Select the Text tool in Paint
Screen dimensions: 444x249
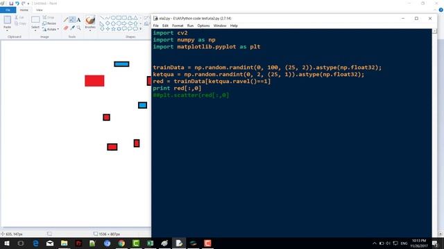coord(78,20)
